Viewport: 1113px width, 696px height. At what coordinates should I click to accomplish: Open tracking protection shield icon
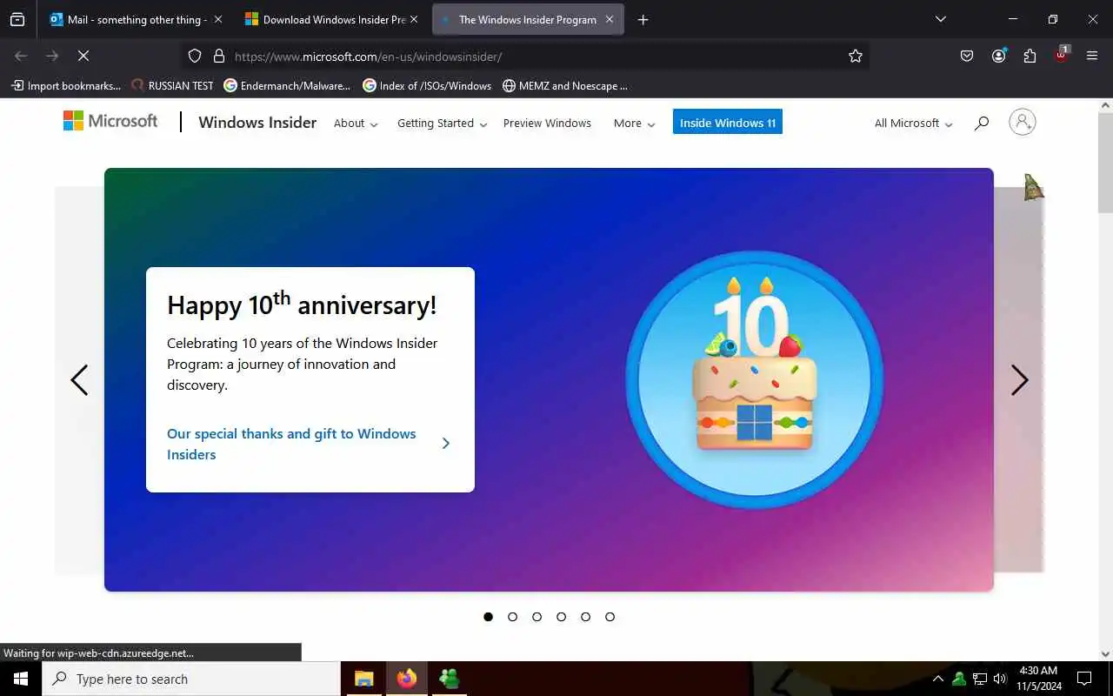click(195, 56)
